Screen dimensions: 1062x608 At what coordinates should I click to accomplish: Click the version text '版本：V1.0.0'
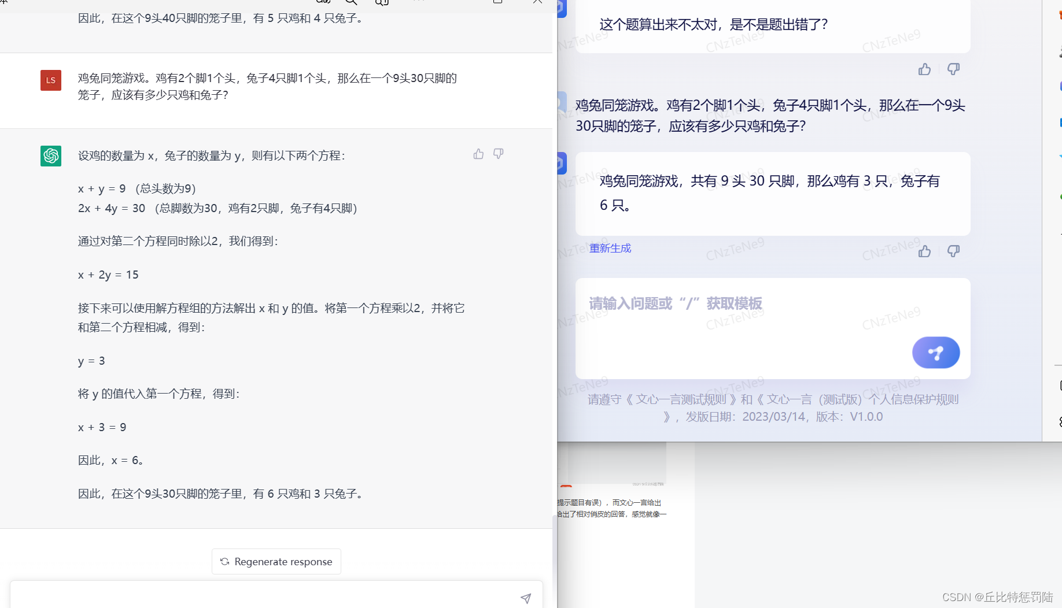pos(849,417)
